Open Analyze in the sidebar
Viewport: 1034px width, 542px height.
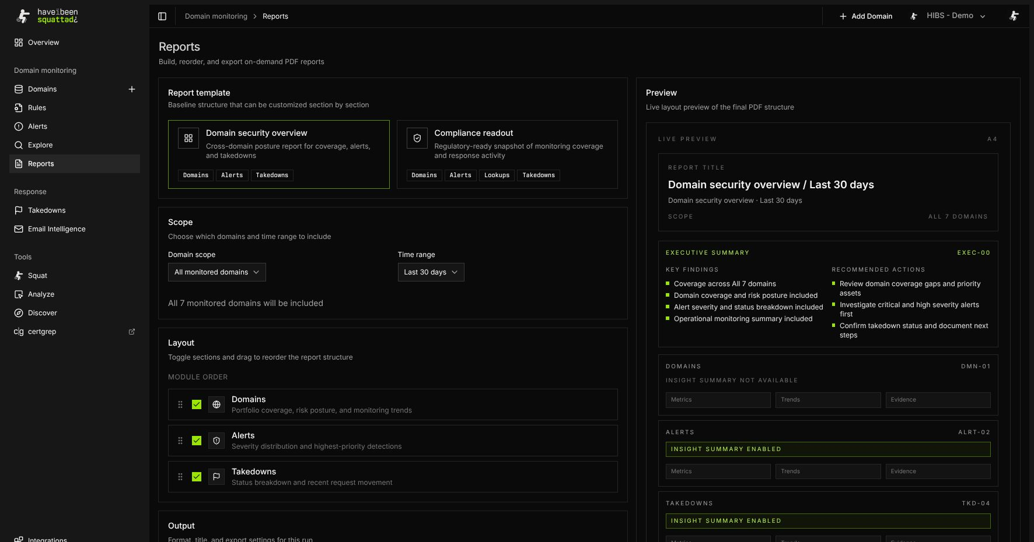pyautogui.click(x=75, y=294)
